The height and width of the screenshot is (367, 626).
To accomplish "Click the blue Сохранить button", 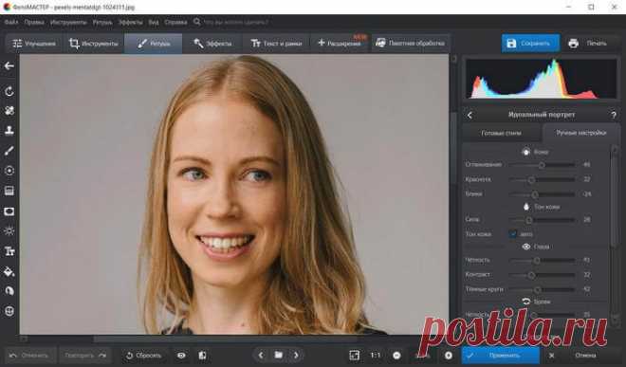I will (x=530, y=43).
